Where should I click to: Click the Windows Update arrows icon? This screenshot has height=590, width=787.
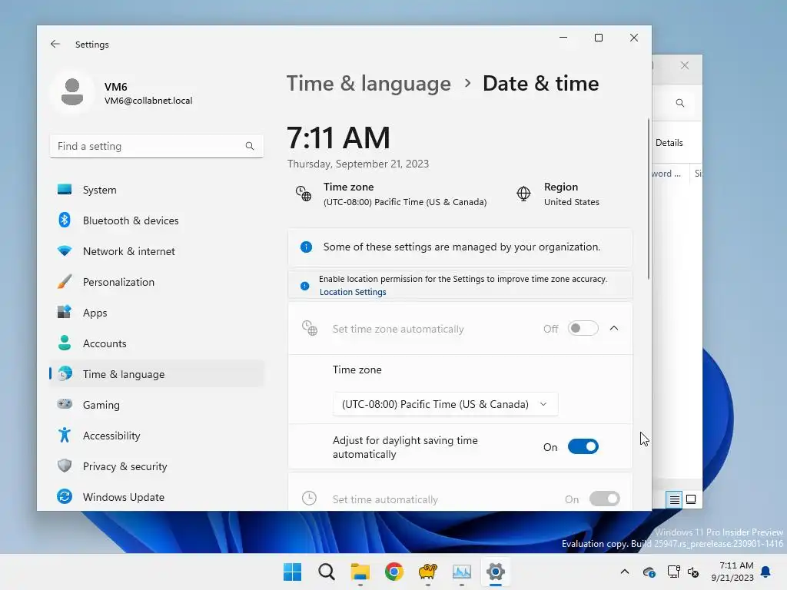point(65,496)
